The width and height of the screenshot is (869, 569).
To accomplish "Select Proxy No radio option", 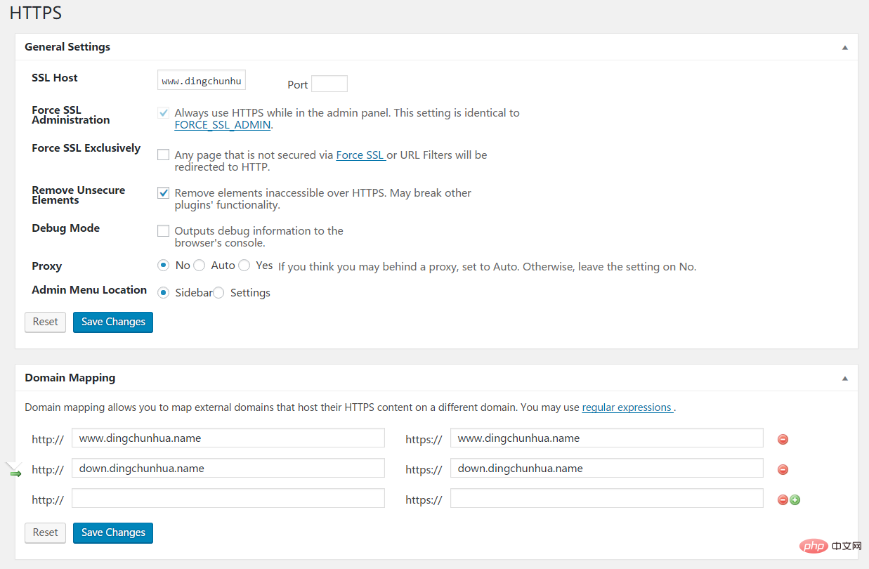I will pos(163,266).
